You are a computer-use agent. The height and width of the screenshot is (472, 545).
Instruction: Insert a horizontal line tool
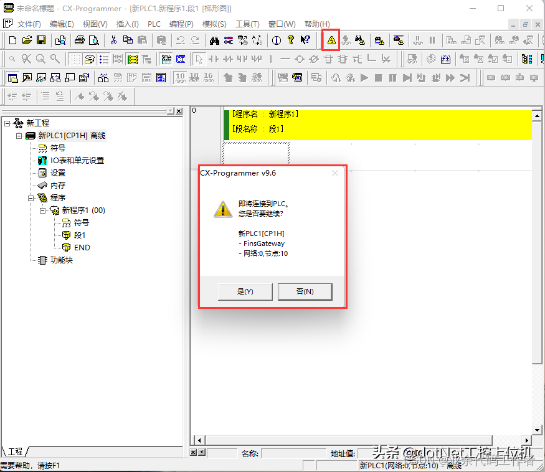[x=285, y=59]
